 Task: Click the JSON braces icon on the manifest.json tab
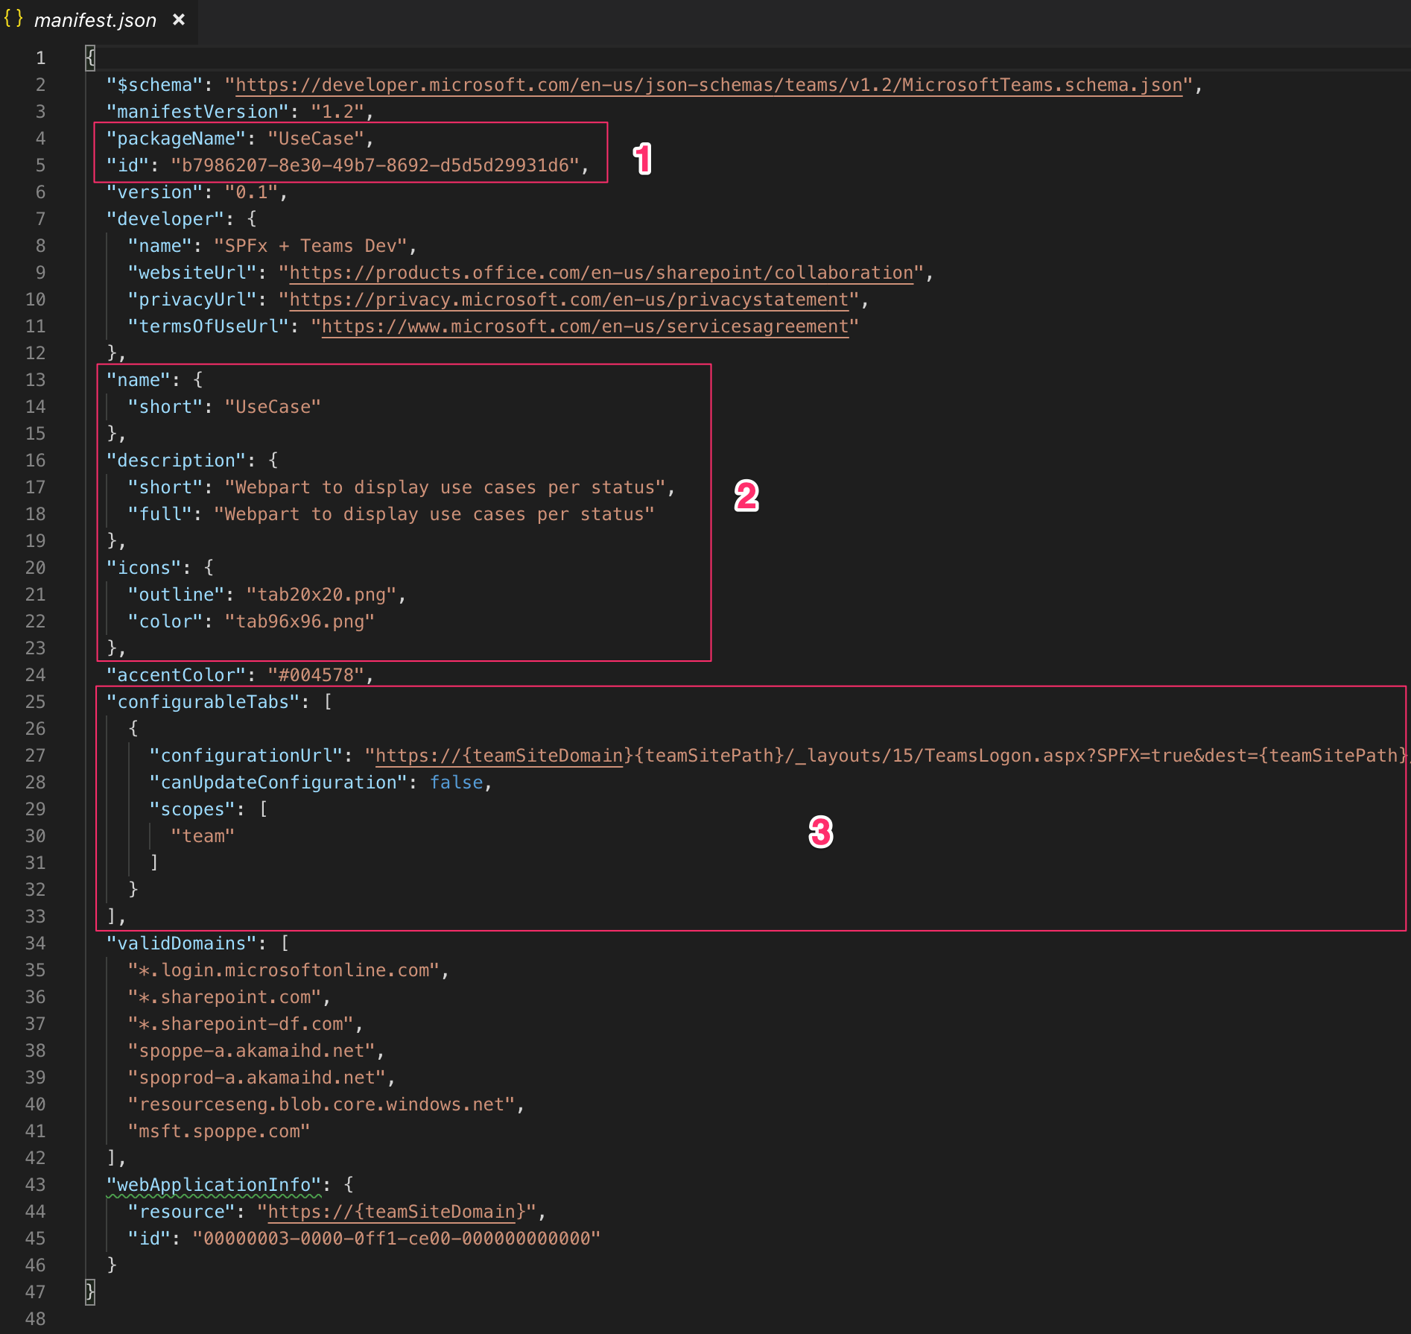pos(13,19)
